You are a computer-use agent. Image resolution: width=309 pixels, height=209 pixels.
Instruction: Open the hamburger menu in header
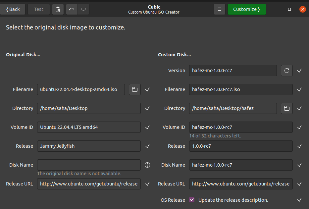219,9
